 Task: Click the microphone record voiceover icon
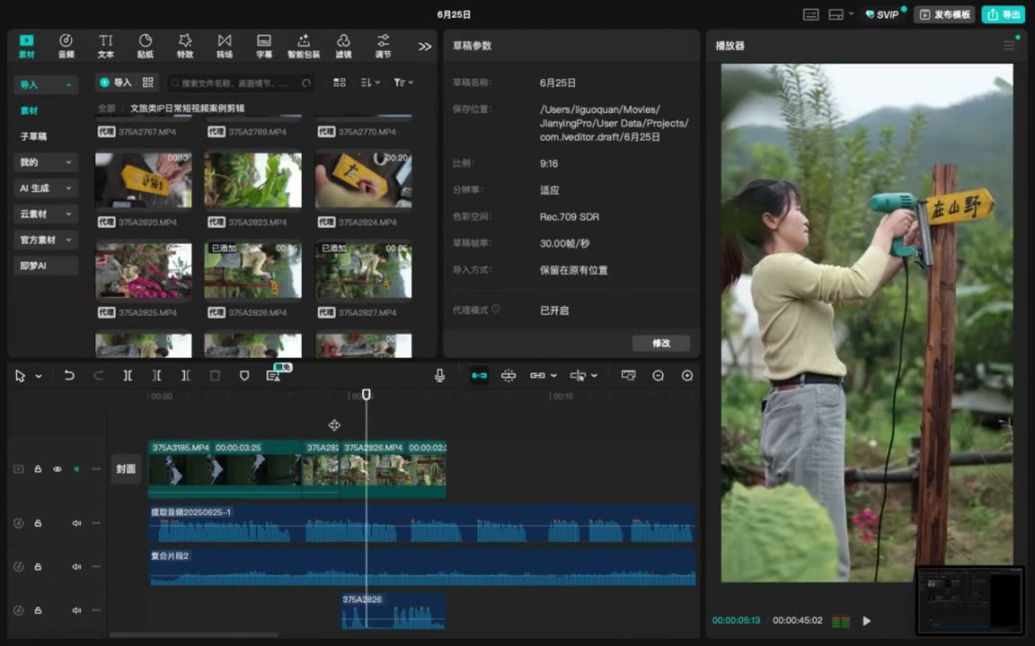439,375
